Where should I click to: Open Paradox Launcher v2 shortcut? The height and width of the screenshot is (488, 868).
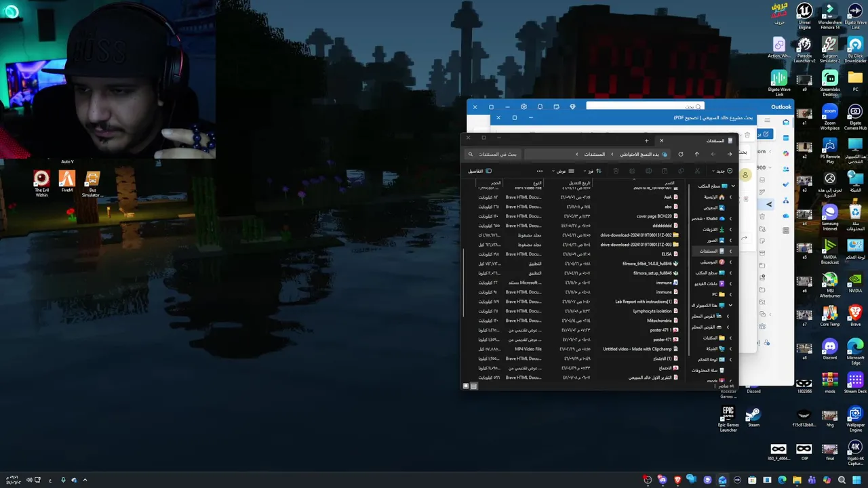click(x=804, y=50)
